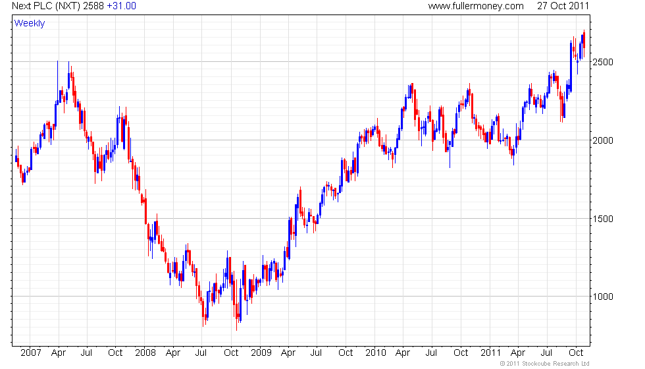Click the 'Apr' label following 2010
Viewport: 645px width, 369px height.
click(x=403, y=353)
